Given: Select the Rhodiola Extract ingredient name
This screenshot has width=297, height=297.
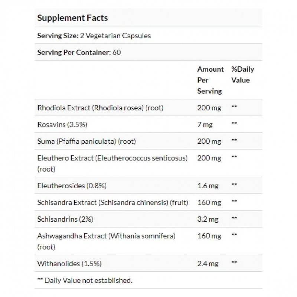Looking at the screenshot, I should coord(100,108).
